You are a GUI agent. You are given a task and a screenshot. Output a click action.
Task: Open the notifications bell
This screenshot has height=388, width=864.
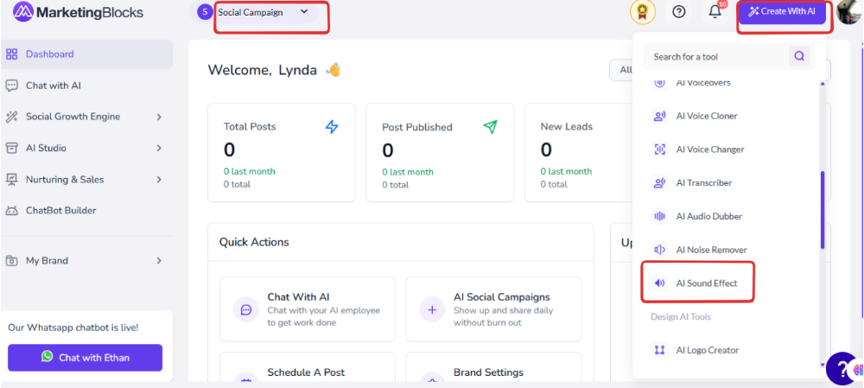click(x=715, y=11)
